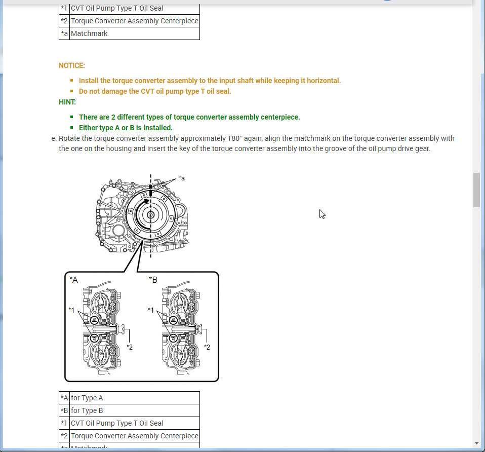485x452 pixels.
Task: Click 'for Type B' table cell
Action: click(x=135, y=410)
